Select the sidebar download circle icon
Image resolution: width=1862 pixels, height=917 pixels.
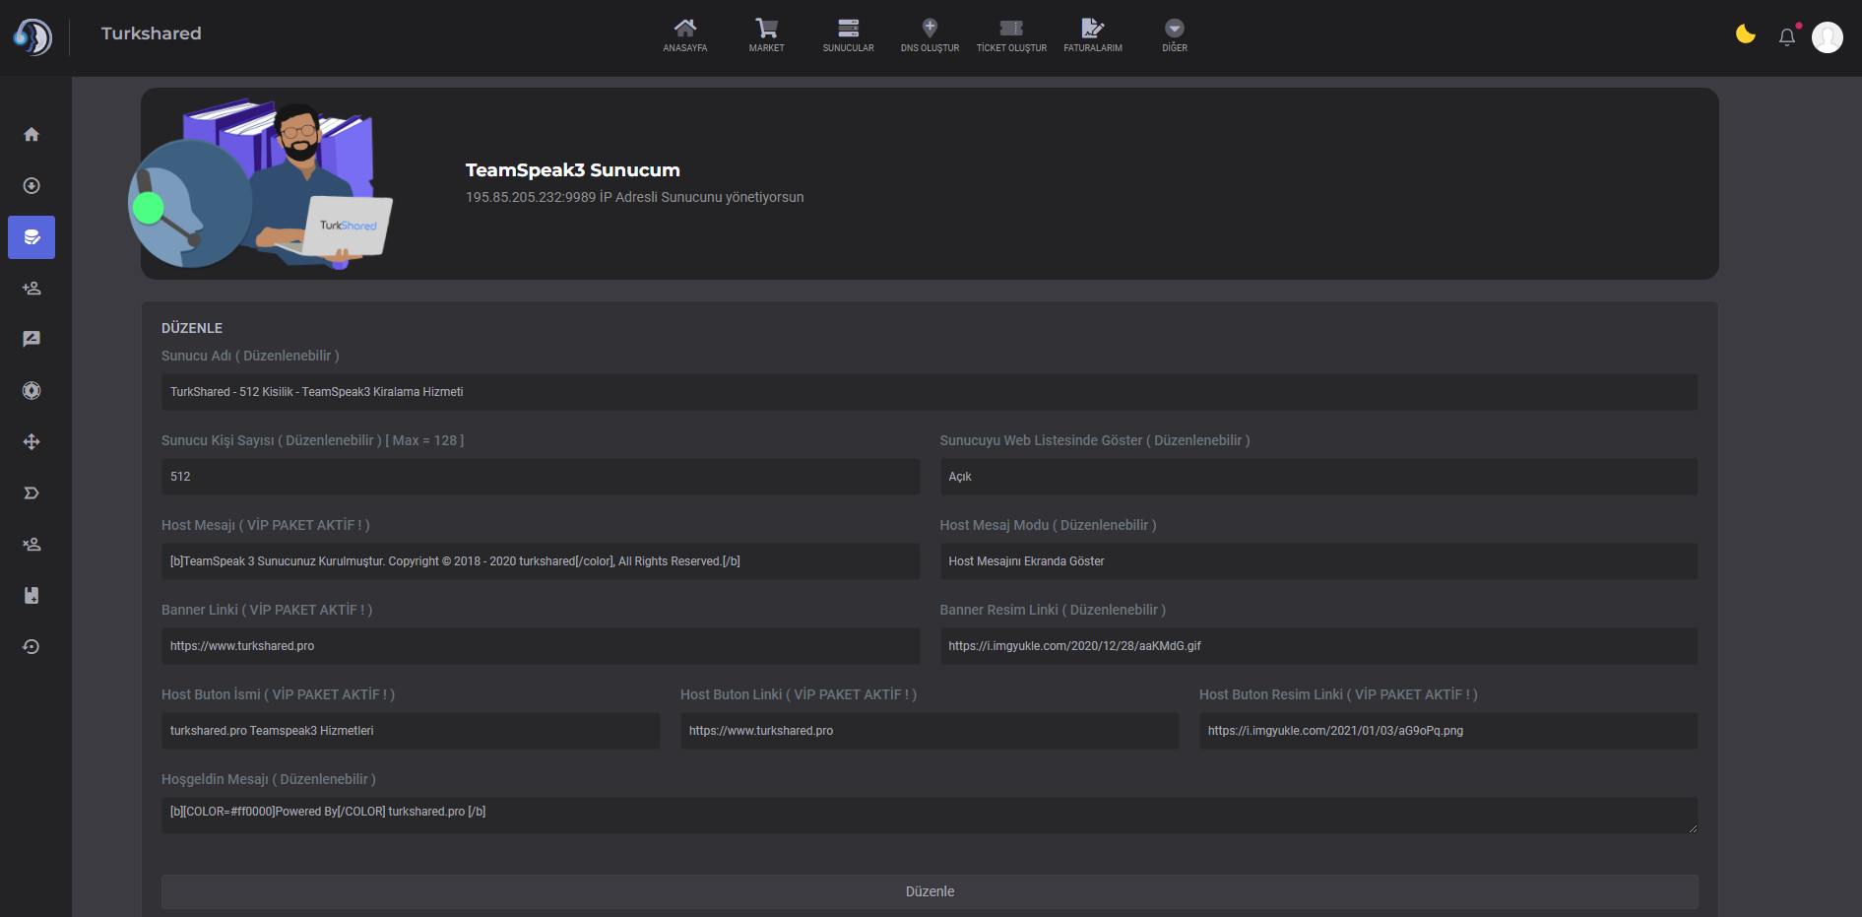32,185
